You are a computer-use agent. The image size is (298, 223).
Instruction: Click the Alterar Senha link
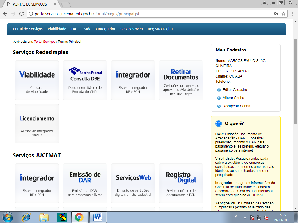tap(233, 98)
